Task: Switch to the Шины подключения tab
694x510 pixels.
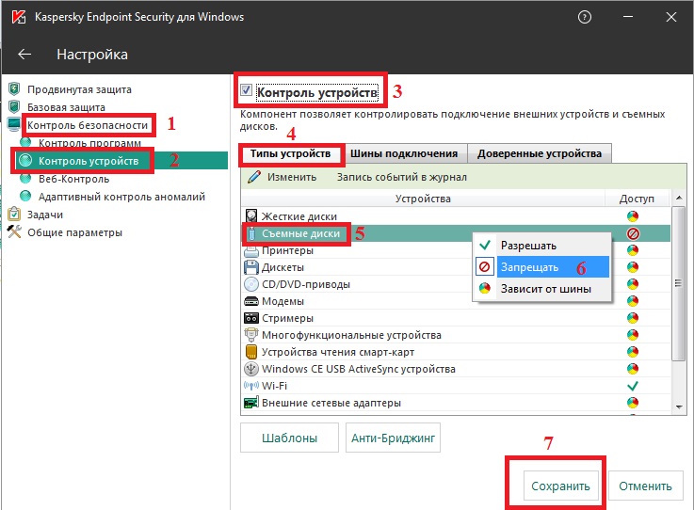Action: [404, 153]
